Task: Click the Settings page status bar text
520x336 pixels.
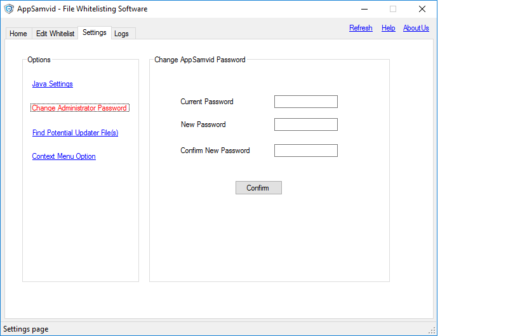Action: (26, 329)
